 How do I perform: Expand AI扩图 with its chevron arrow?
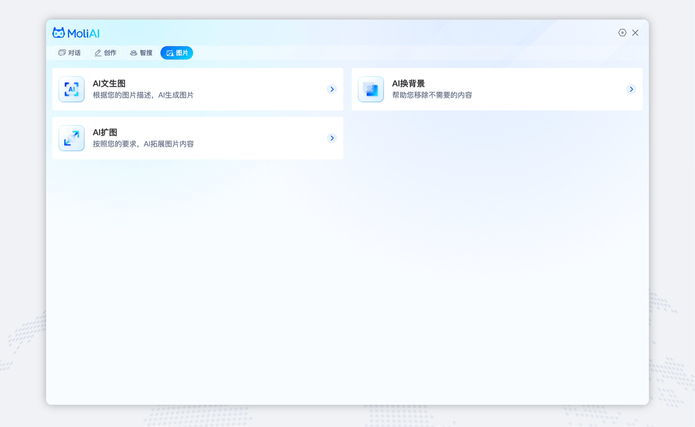coord(332,138)
